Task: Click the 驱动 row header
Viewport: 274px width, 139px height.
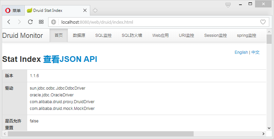Action: (x=15, y=98)
